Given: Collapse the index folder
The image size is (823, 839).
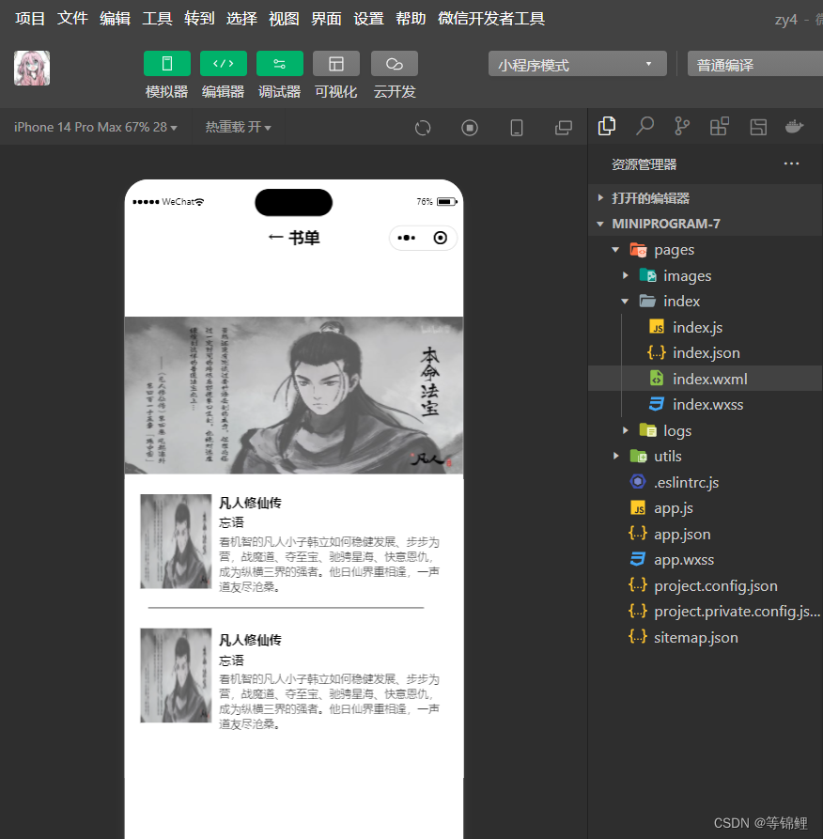Looking at the screenshot, I should 706,302.
